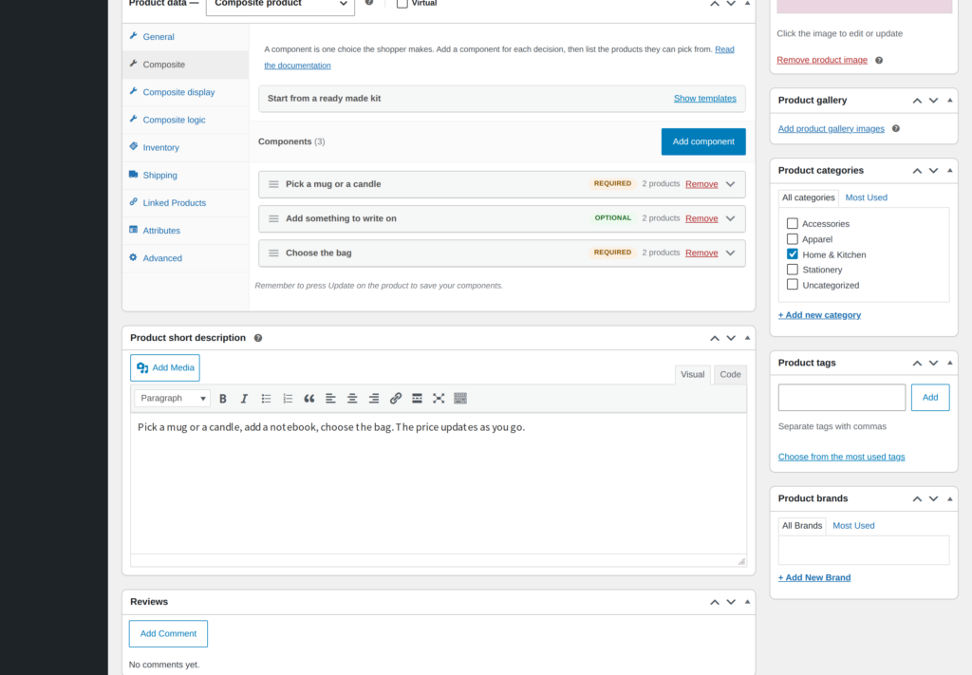Open the Composite display tab
Image resolution: width=972 pixels, height=675 pixels.
point(185,92)
